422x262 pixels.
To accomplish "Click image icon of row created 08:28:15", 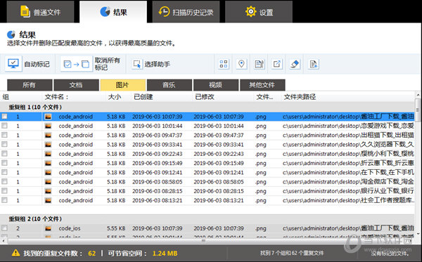I will (x=48, y=191).
